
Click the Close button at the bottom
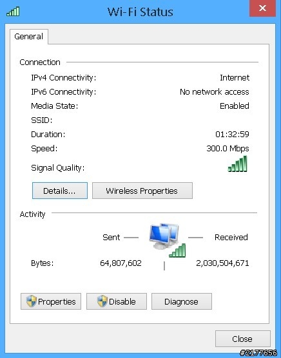pos(242,339)
